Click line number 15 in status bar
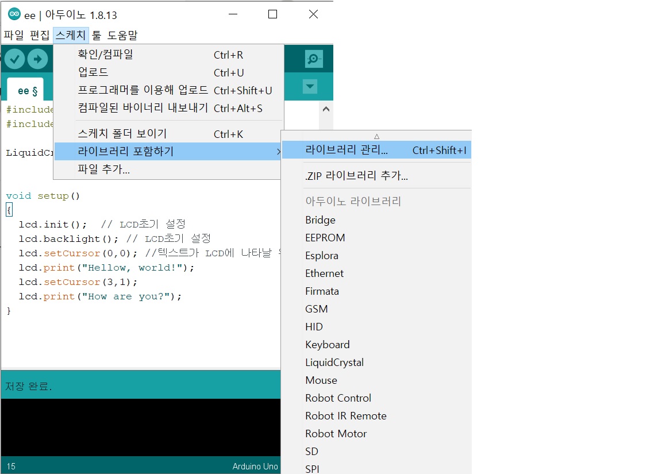This screenshot has height=474, width=662. point(11,467)
